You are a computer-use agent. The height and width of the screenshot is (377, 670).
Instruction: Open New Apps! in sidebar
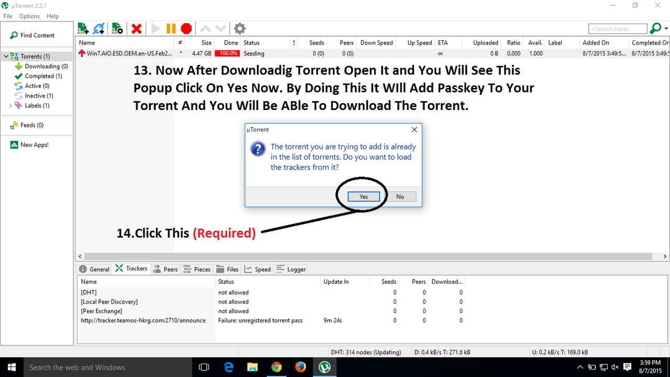[29, 145]
